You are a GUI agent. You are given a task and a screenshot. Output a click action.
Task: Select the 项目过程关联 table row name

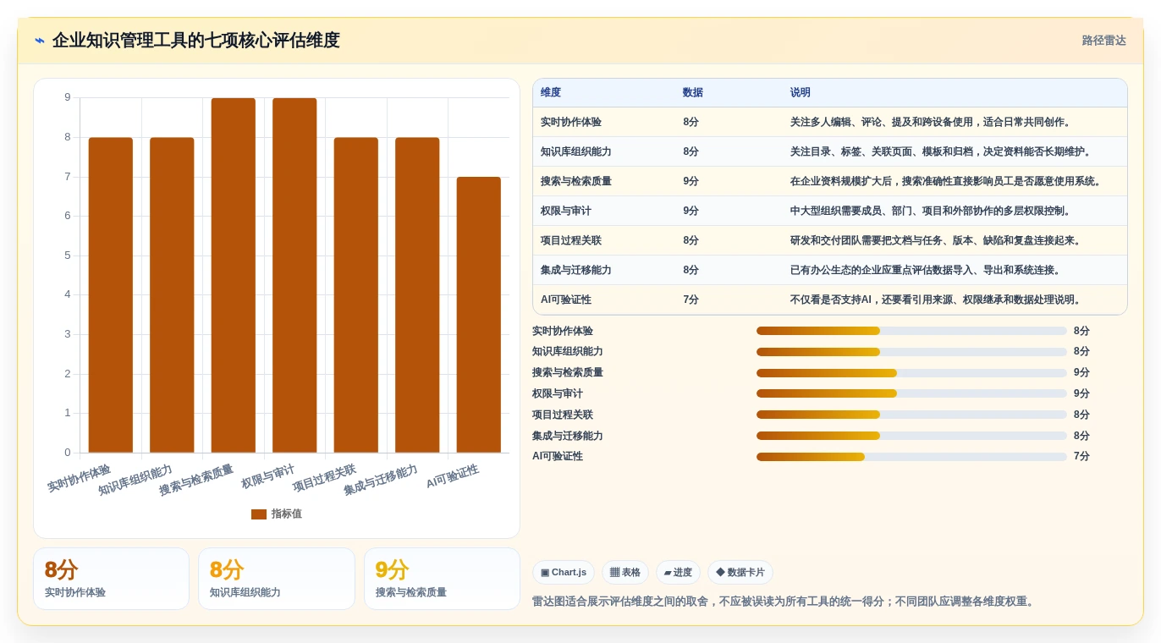[571, 240]
